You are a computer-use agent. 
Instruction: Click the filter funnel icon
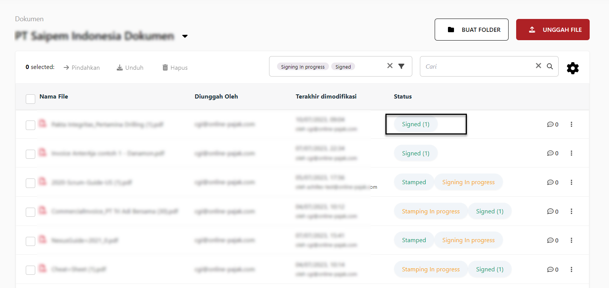401,66
